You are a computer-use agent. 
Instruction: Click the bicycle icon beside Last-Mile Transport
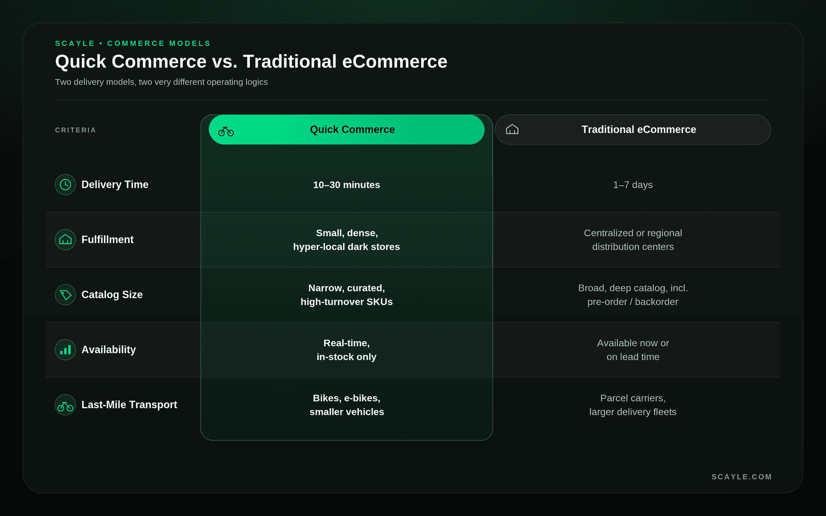[66, 405]
